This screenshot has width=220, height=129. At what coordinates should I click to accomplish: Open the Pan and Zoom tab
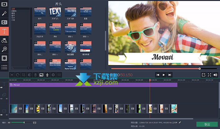coord(4,49)
